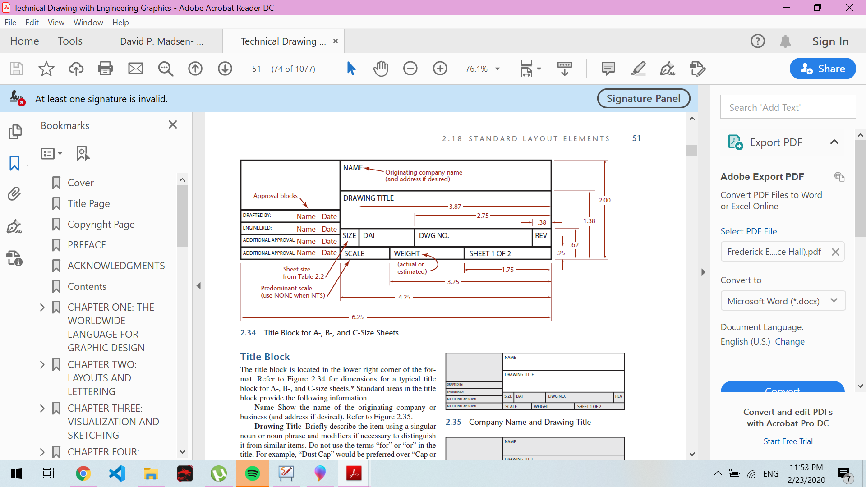Select the Highlight text pen tool
Screen dimensions: 866x487
click(638, 69)
